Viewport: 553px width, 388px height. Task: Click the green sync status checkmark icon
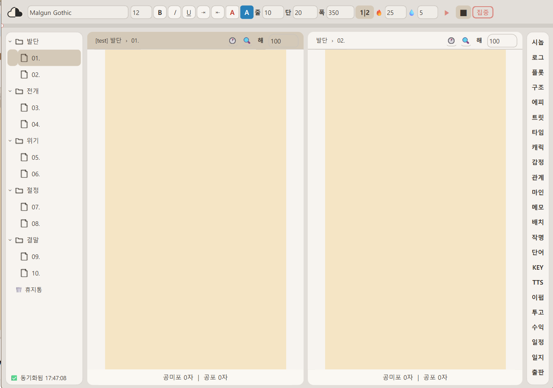click(x=14, y=378)
